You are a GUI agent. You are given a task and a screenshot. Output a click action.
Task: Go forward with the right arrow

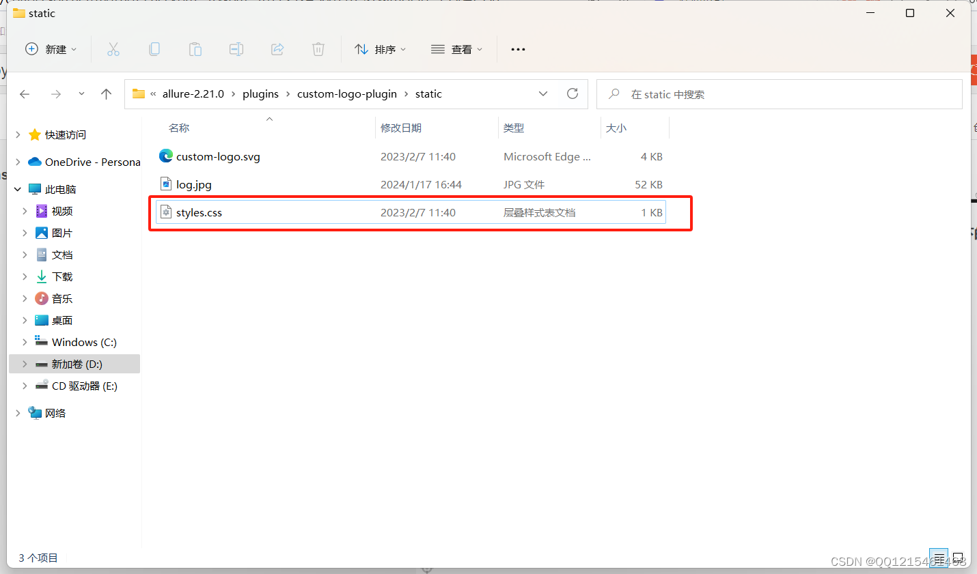[x=56, y=94]
